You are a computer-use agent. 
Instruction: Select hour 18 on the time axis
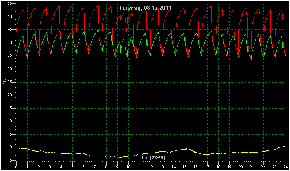(x=218, y=167)
